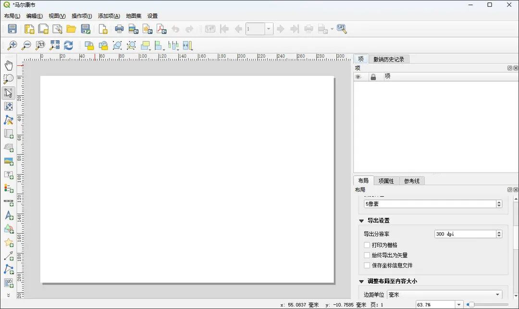Image resolution: width=519 pixels, height=309 pixels.
Task: Select the Add picture tool
Action: [x=9, y=161]
